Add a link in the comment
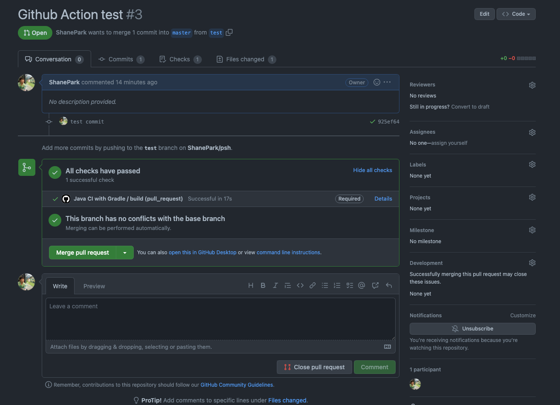 pos(313,285)
